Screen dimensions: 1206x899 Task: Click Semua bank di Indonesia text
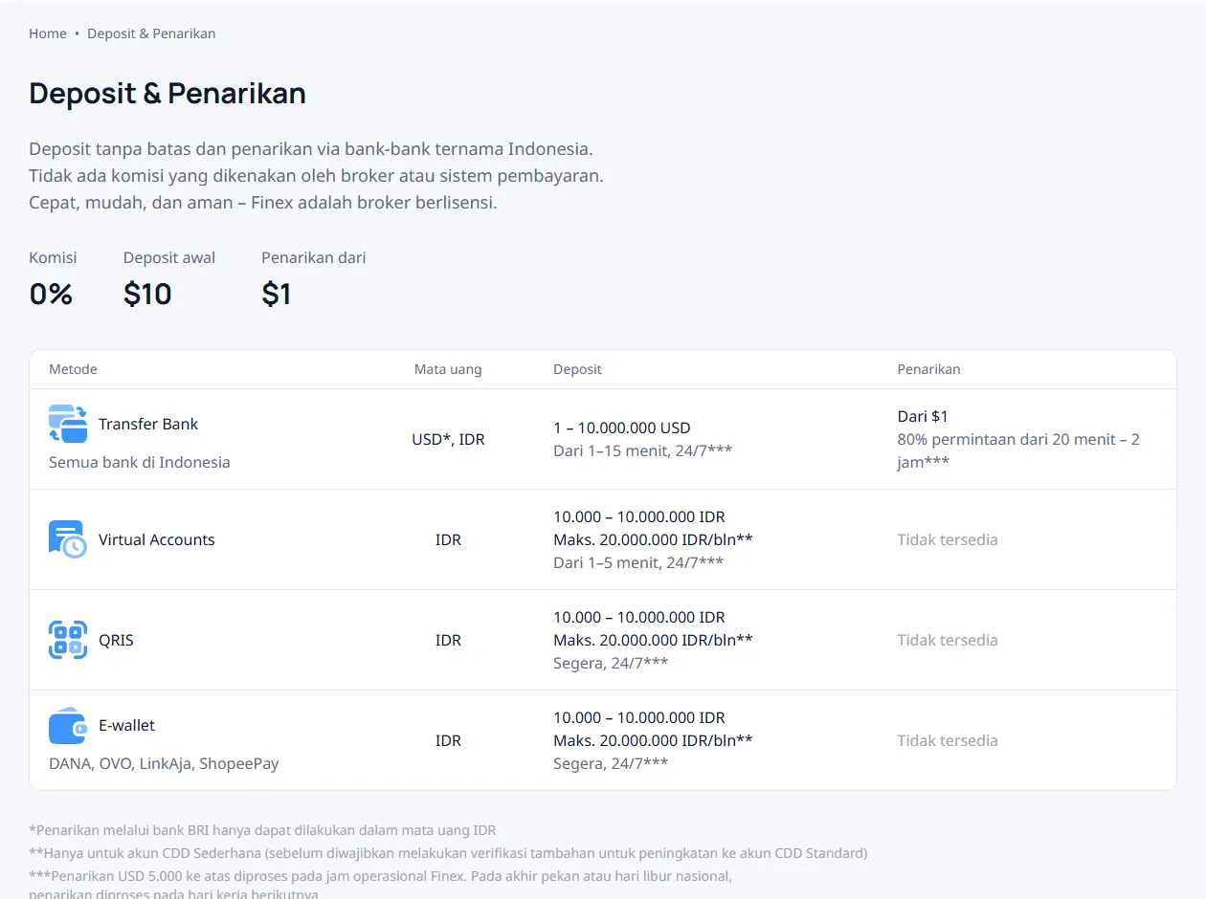140,462
